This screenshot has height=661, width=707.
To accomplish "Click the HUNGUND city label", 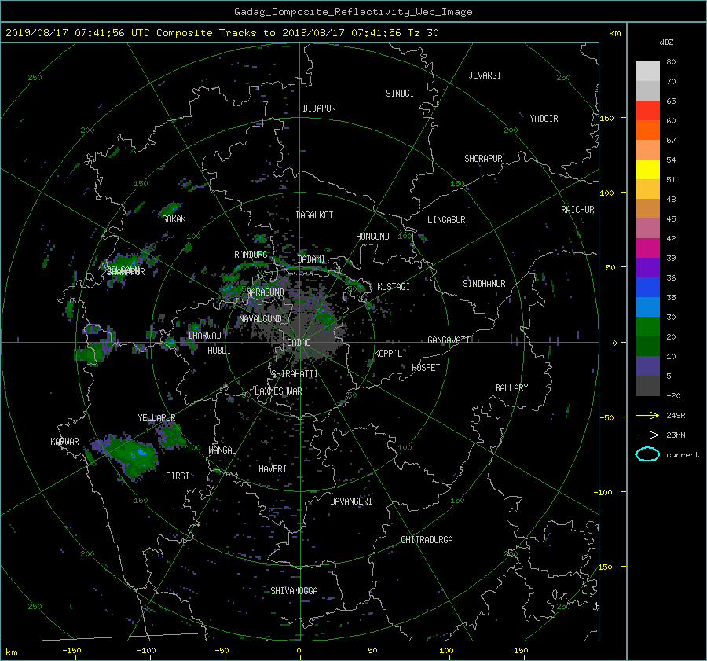I will click(x=372, y=237).
